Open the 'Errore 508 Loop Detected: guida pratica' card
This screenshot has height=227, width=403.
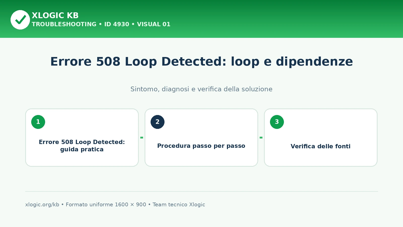82,137
